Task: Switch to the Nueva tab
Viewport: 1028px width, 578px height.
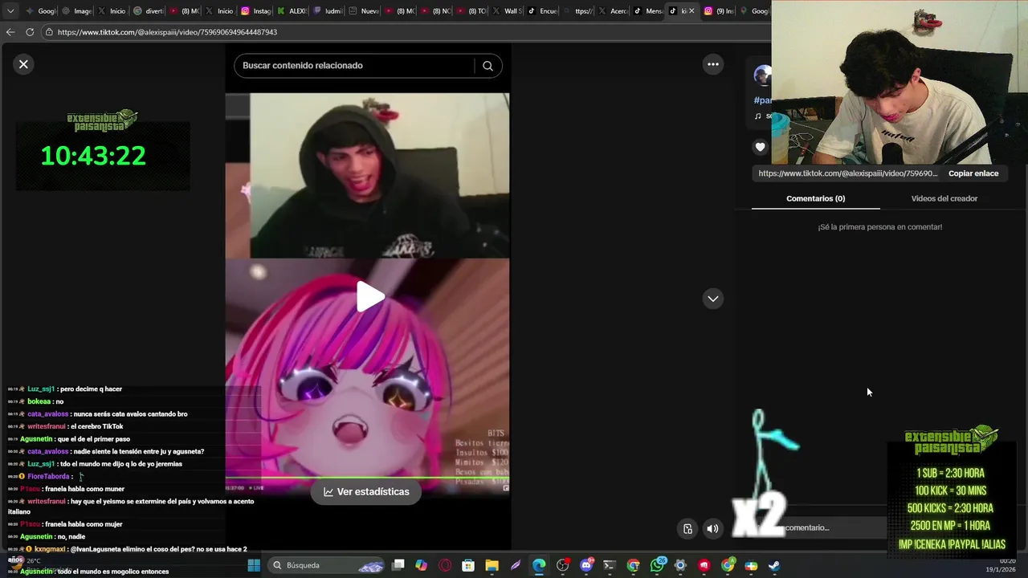Action: (x=363, y=11)
